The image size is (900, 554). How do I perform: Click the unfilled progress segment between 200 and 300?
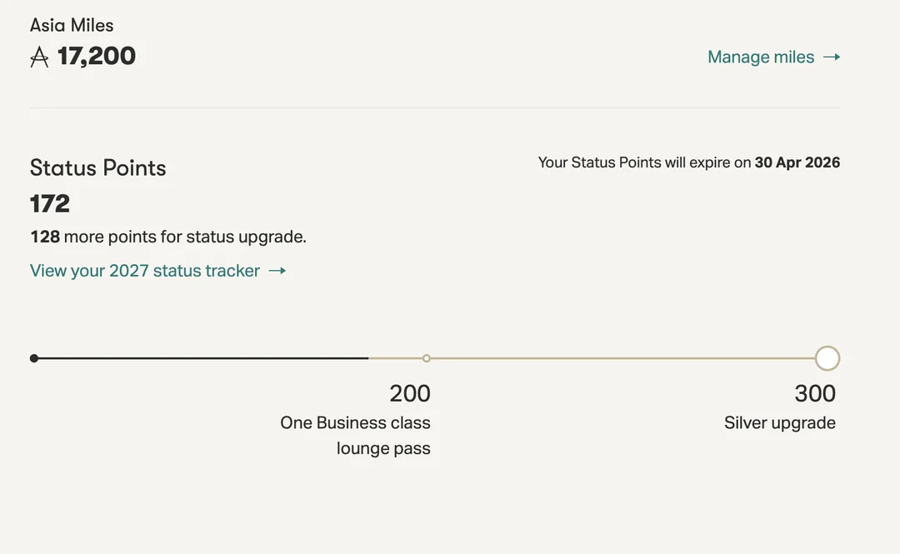625,358
